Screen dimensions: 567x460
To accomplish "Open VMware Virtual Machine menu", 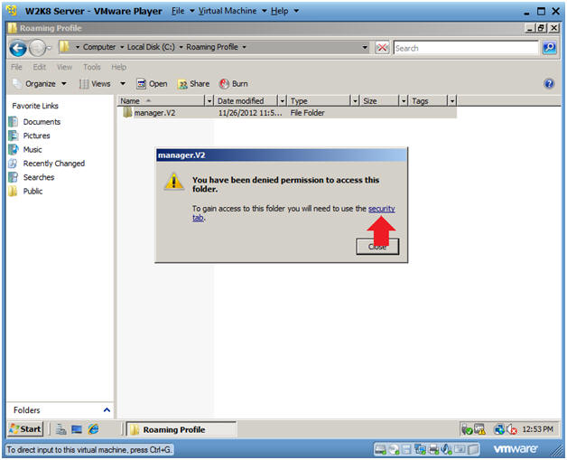I will point(232,11).
